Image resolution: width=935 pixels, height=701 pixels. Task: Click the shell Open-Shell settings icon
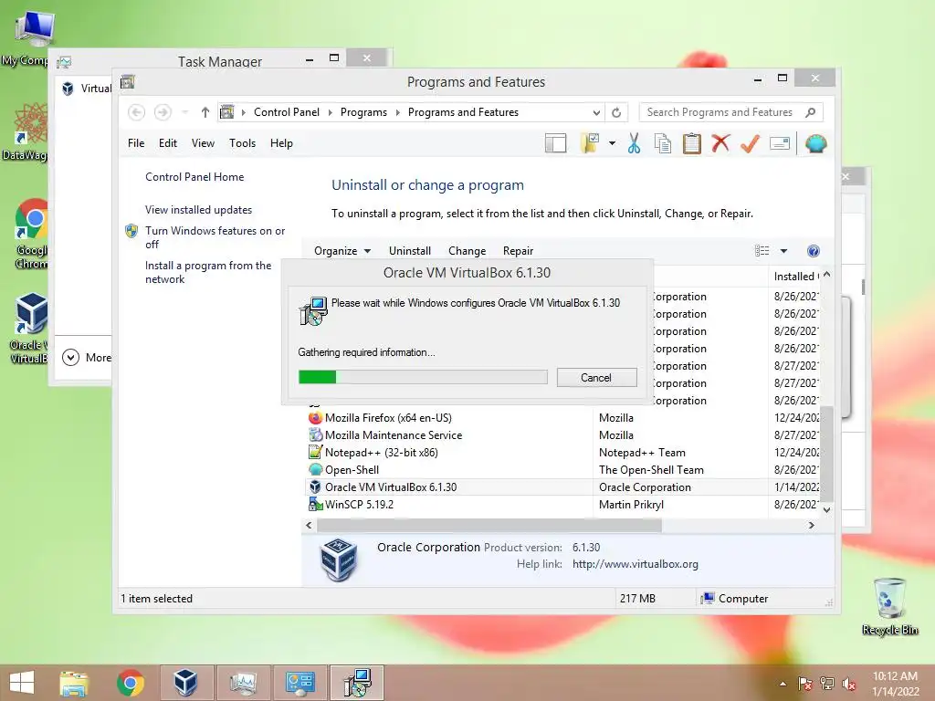pyautogui.click(x=815, y=143)
